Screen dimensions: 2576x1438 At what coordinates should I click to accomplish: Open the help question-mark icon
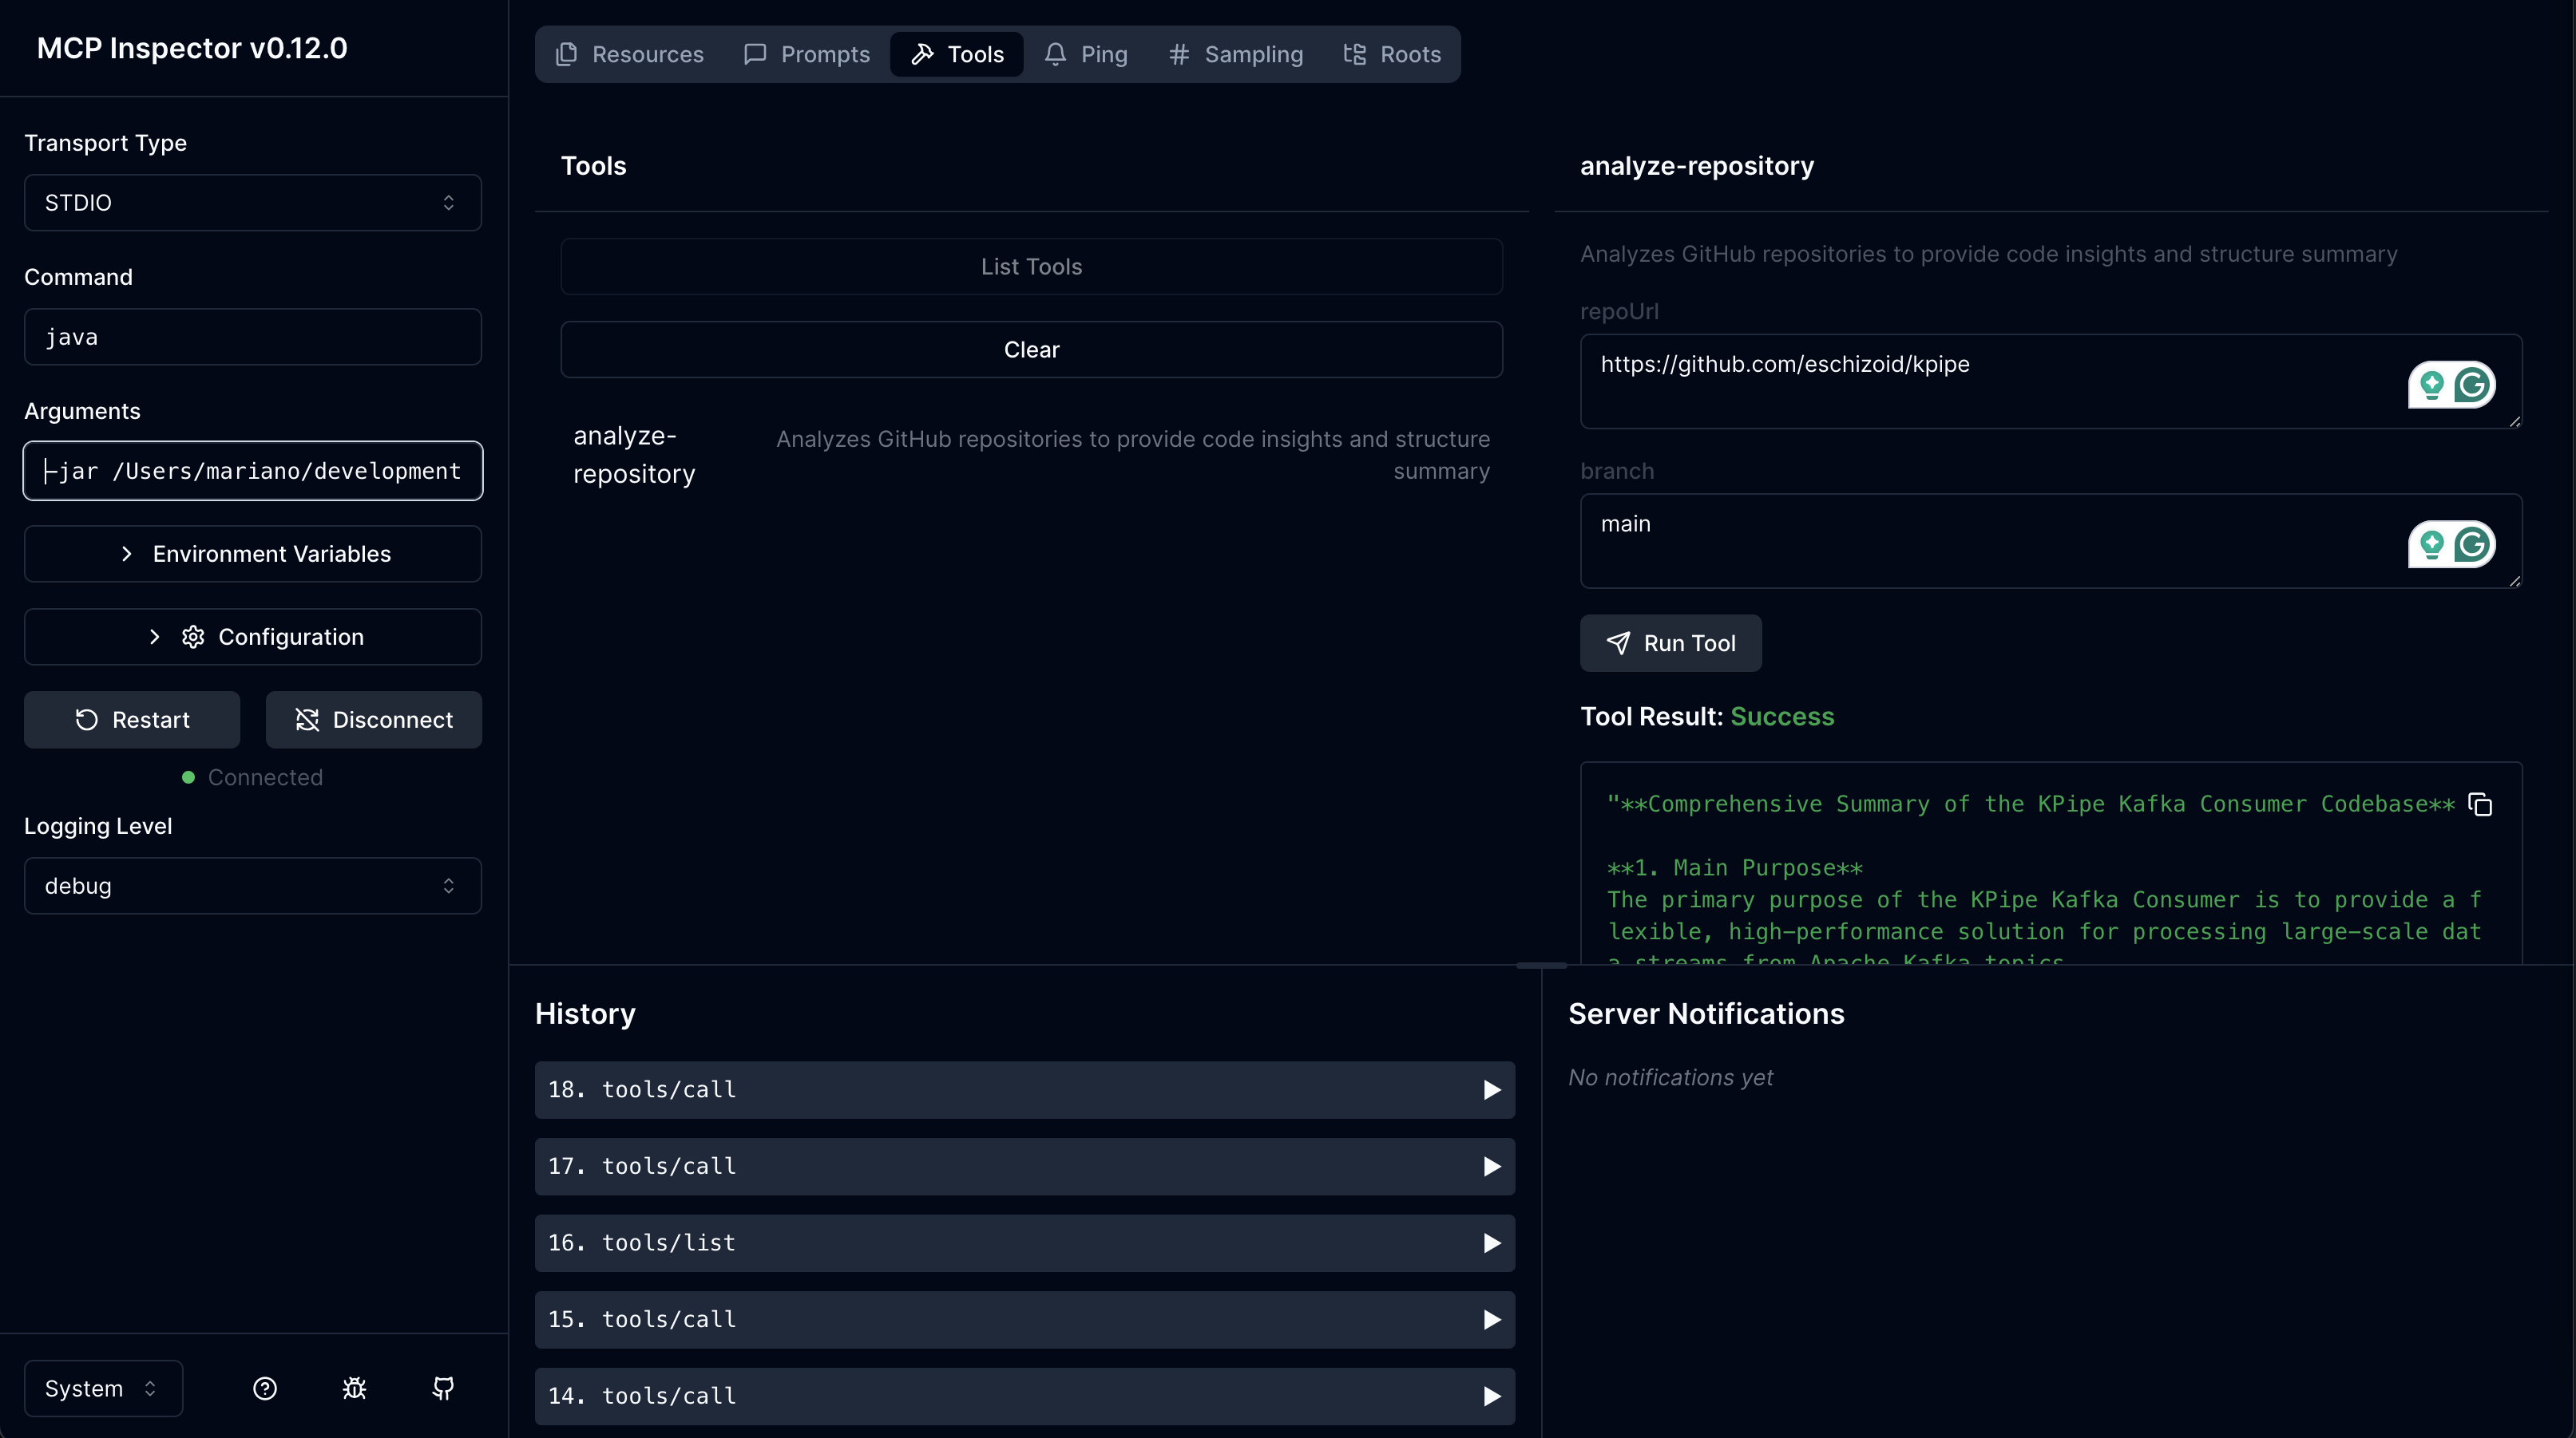pyautogui.click(x=265, y=1388)
